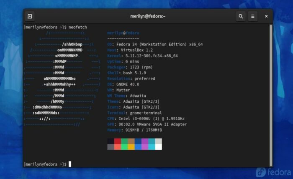Viewport: 293px width, 179px height.
Task: Click the WM Theme Adwaita line
Action: (126, 96)
